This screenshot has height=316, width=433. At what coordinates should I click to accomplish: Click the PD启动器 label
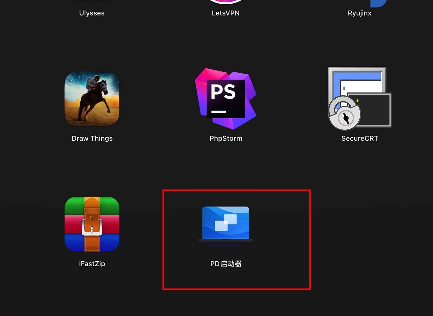[226, 264]
